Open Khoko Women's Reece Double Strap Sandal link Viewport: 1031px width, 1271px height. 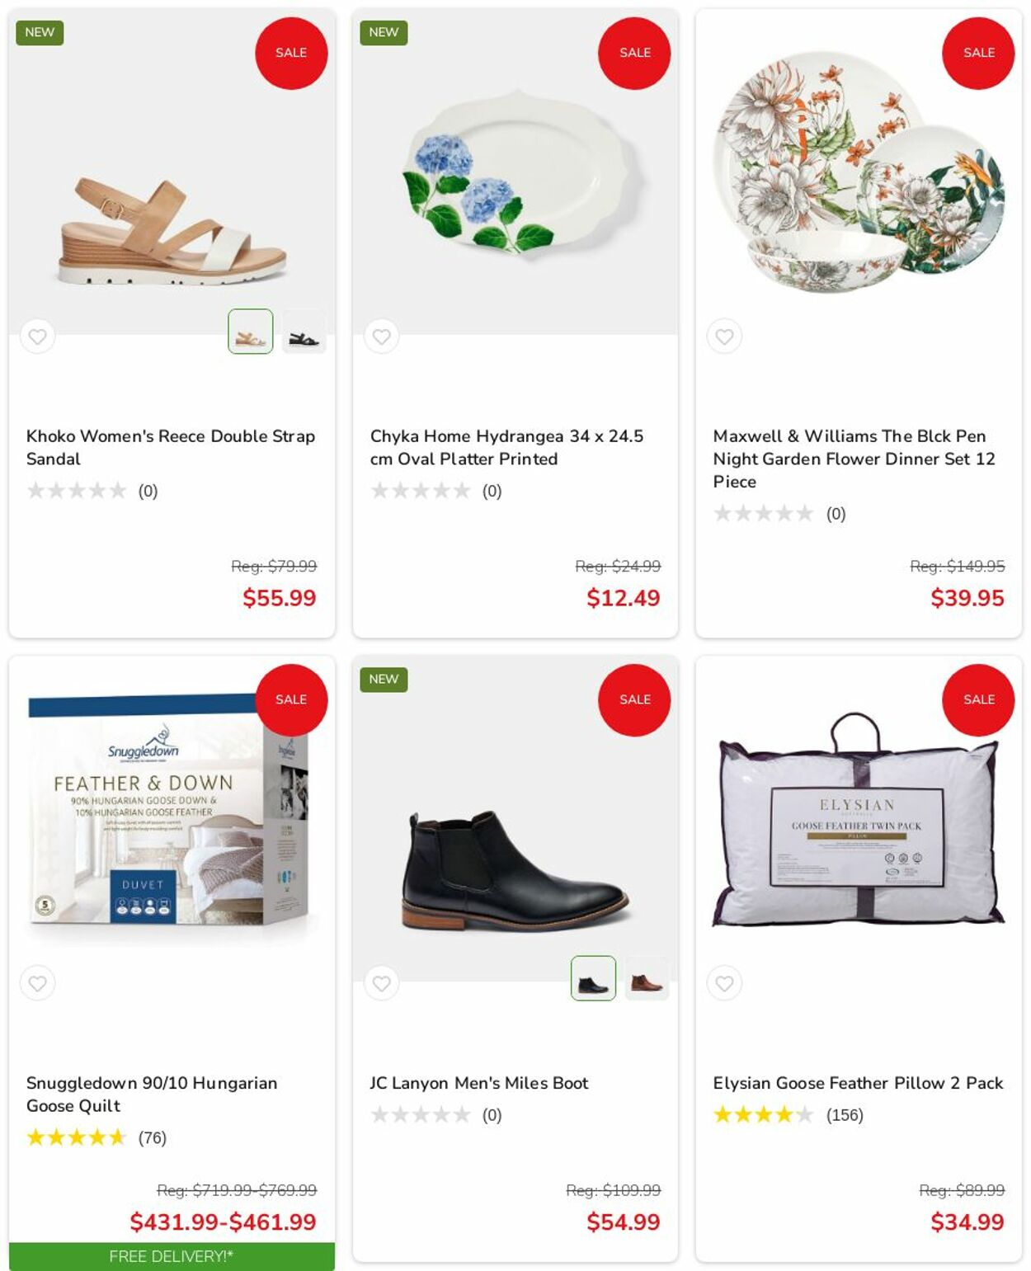click(171, 447)
